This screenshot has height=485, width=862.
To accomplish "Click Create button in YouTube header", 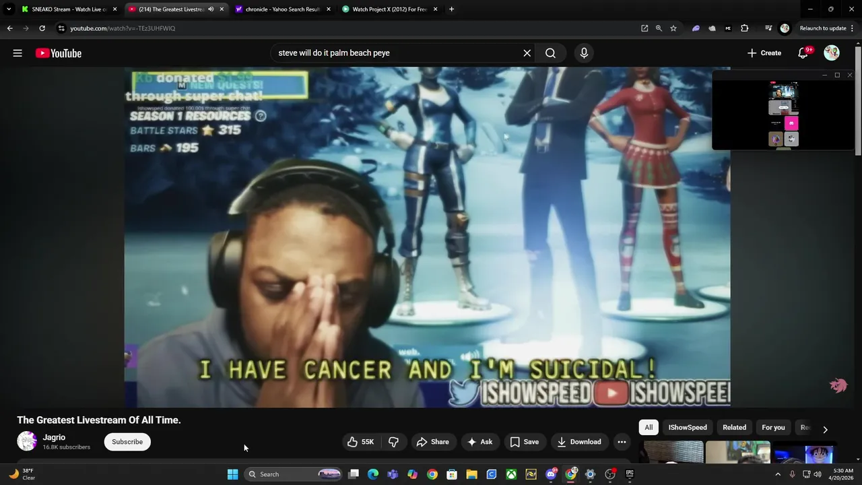I will click(764, 53).
